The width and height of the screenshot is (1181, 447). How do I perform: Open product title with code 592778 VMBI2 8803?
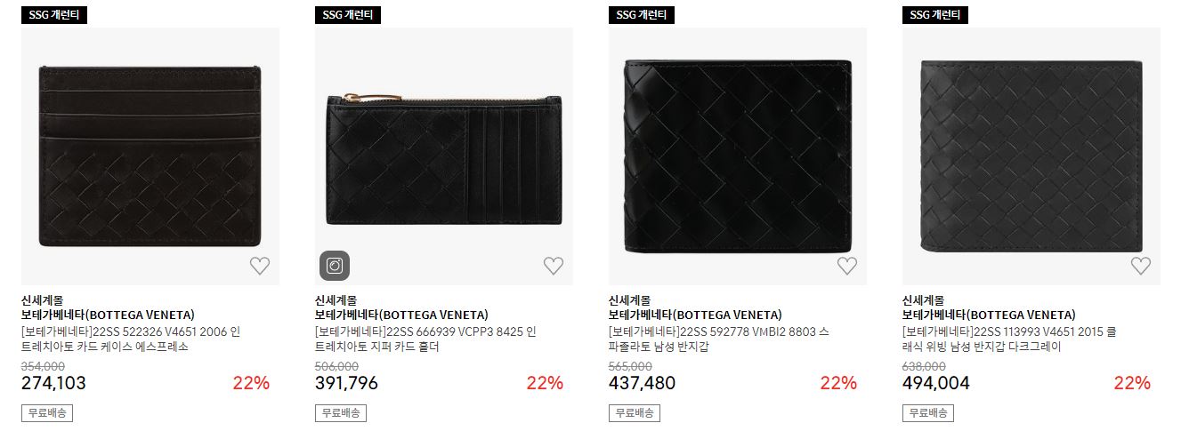coord(719,339)
